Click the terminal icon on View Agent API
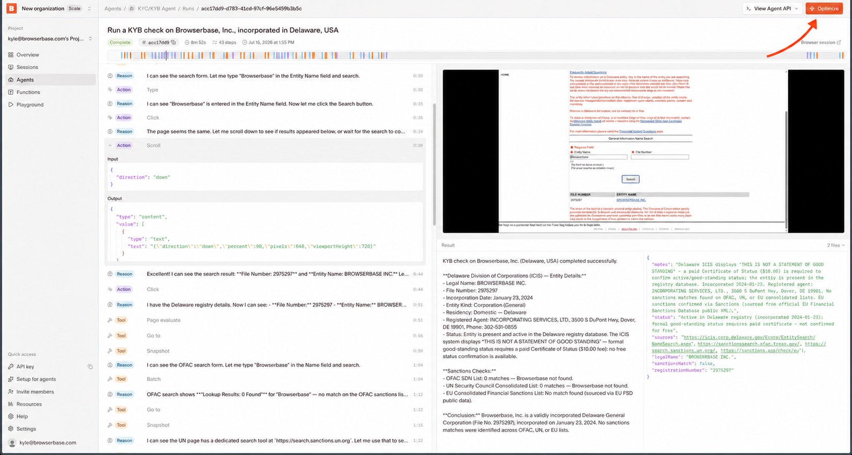Screen dimensions: 852x455 749,9
